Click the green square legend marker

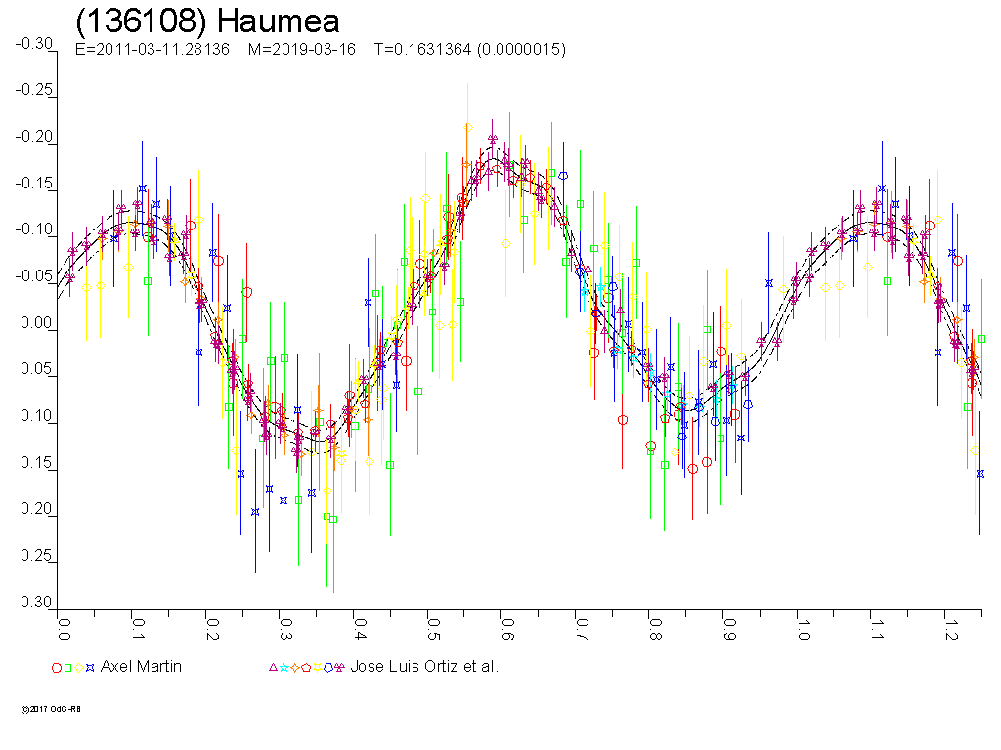click(x=67, y=668)
